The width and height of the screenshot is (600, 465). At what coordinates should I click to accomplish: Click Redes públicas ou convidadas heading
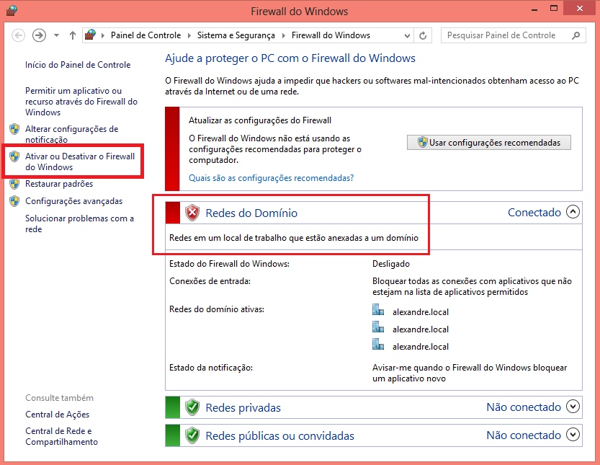click(279, 436)
